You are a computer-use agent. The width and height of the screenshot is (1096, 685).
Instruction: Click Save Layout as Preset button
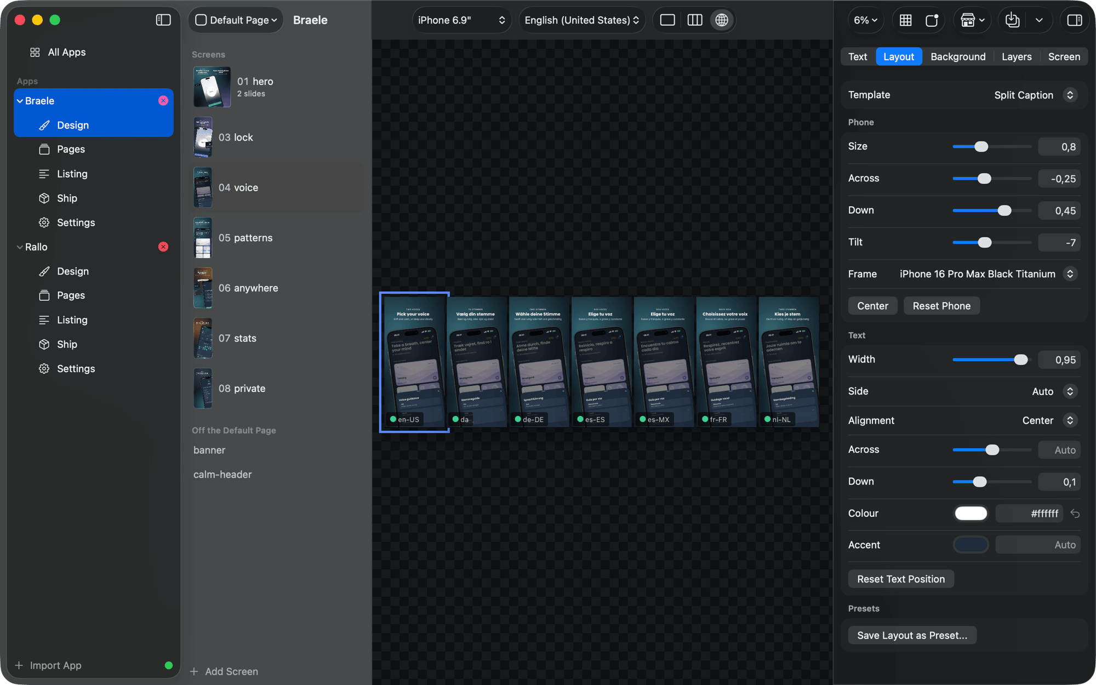(x=912, y=635)
